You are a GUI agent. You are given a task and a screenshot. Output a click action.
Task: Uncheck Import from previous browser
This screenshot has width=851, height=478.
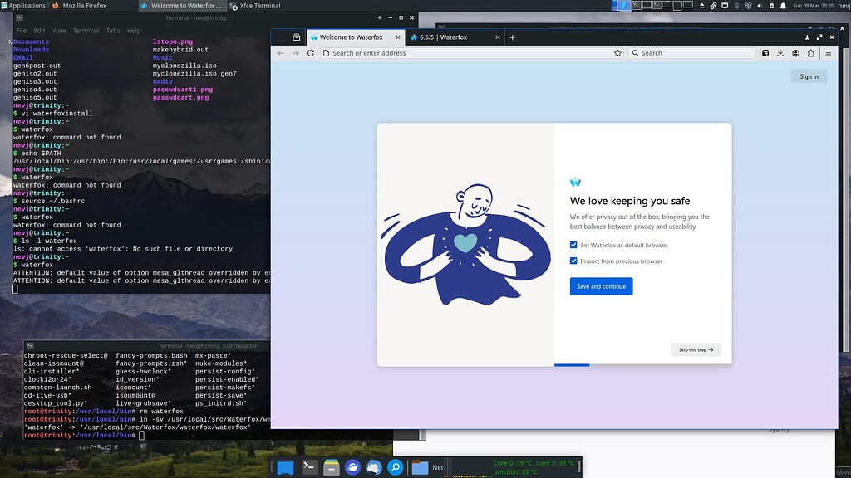click(573, 261)
